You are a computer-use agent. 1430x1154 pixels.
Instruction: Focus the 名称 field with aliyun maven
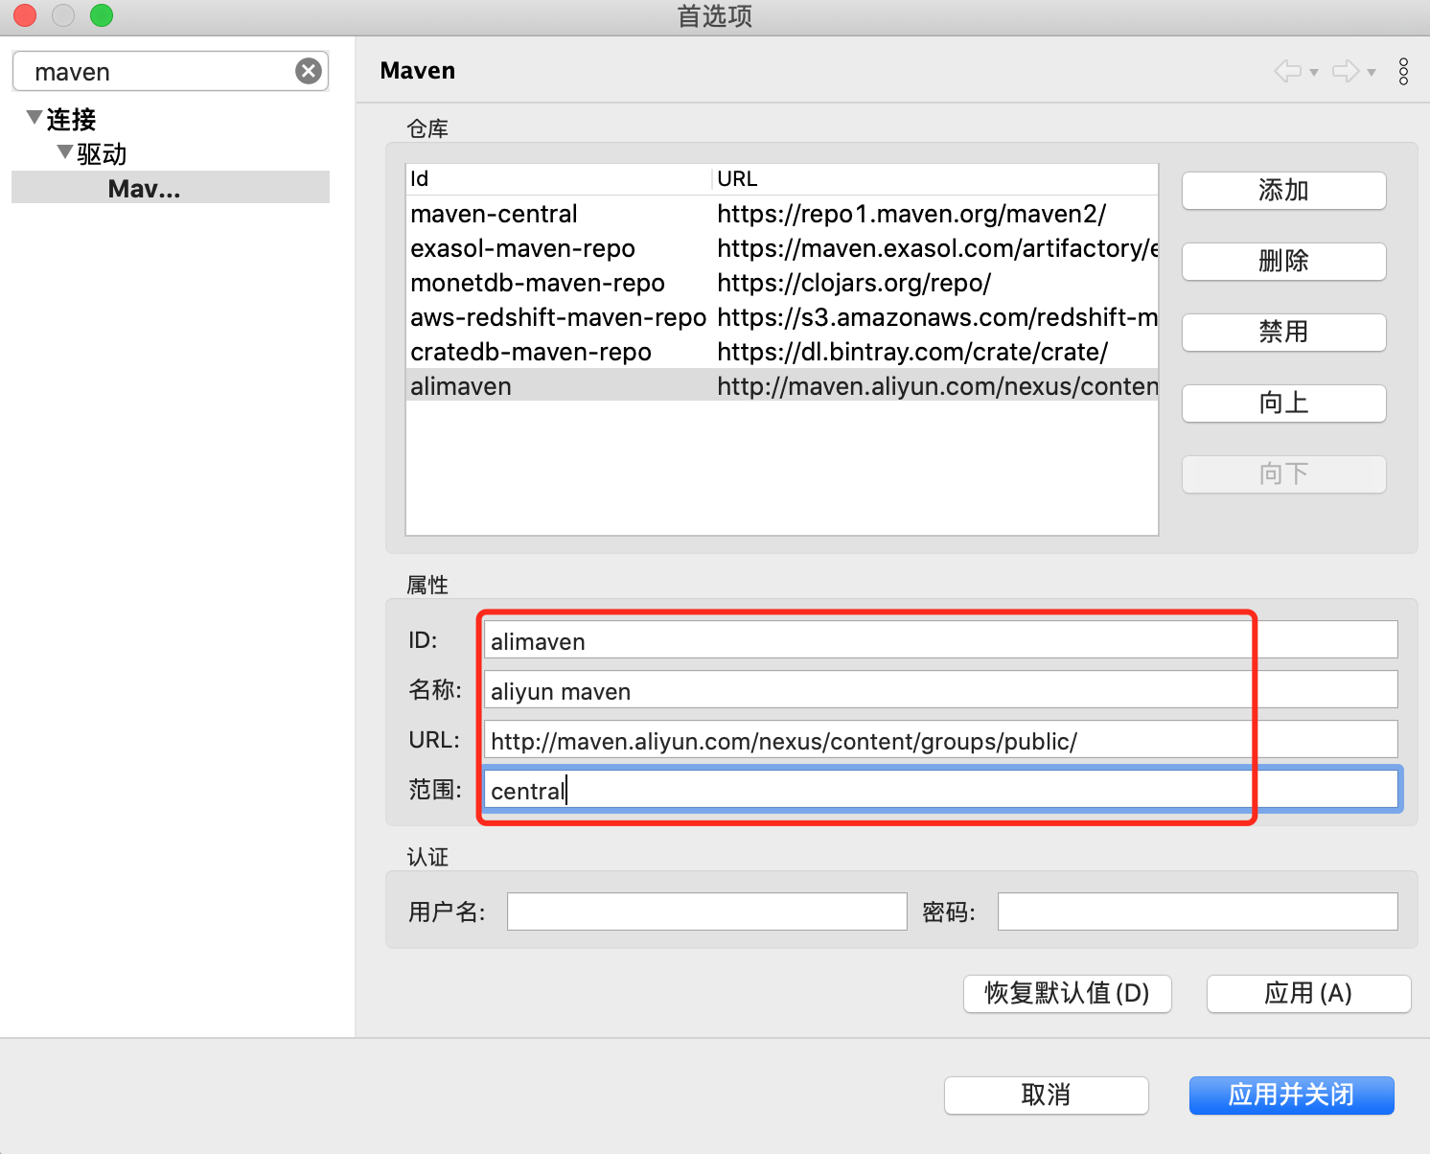coord(940,690)
